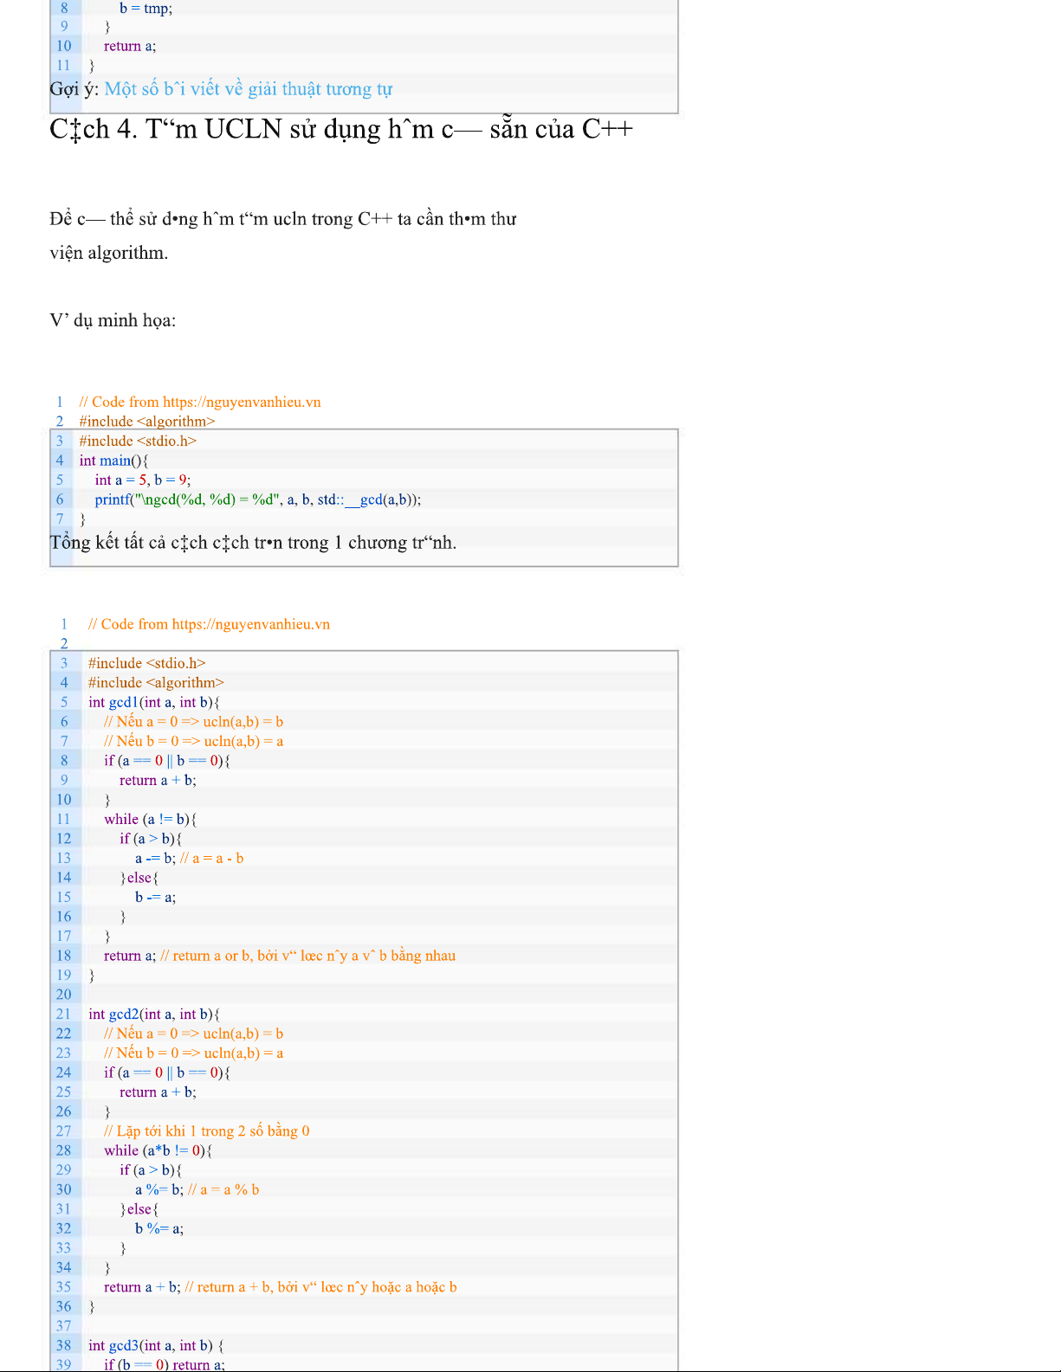
Task: Click the "Tổng kết tất cả" summary sentence
Action: pyautogui.click(x=253, y=543)
